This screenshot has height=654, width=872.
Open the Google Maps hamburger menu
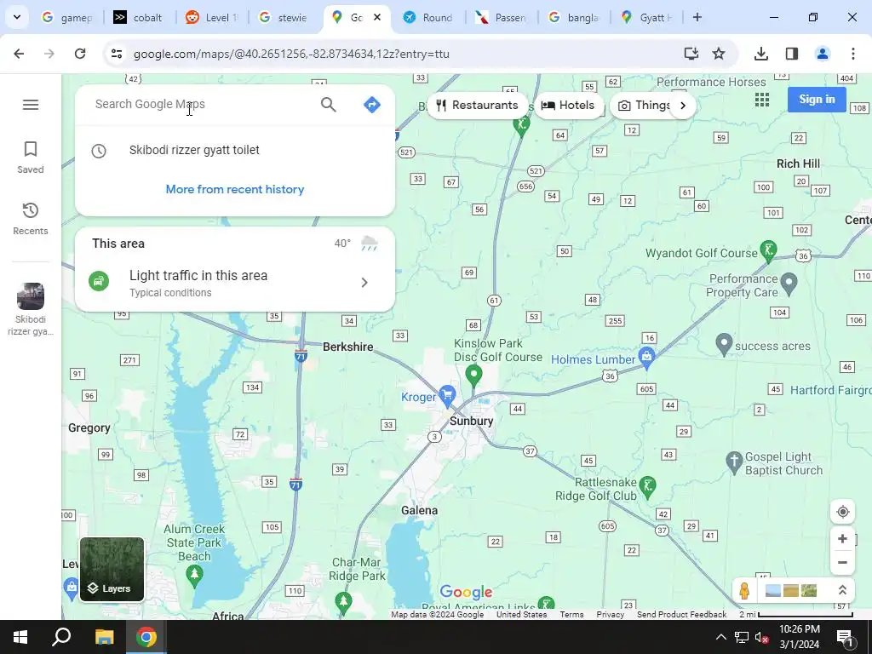[31, 105]
